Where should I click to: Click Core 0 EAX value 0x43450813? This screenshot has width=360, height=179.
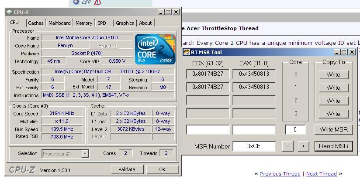coord(254,74)
